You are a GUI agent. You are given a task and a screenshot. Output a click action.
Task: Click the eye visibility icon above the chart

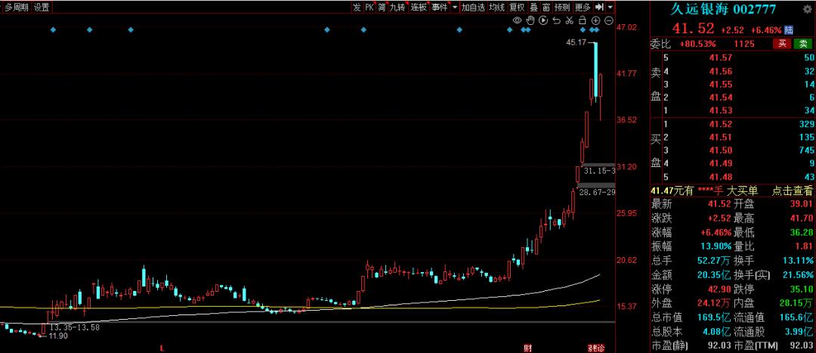(518, 20)
